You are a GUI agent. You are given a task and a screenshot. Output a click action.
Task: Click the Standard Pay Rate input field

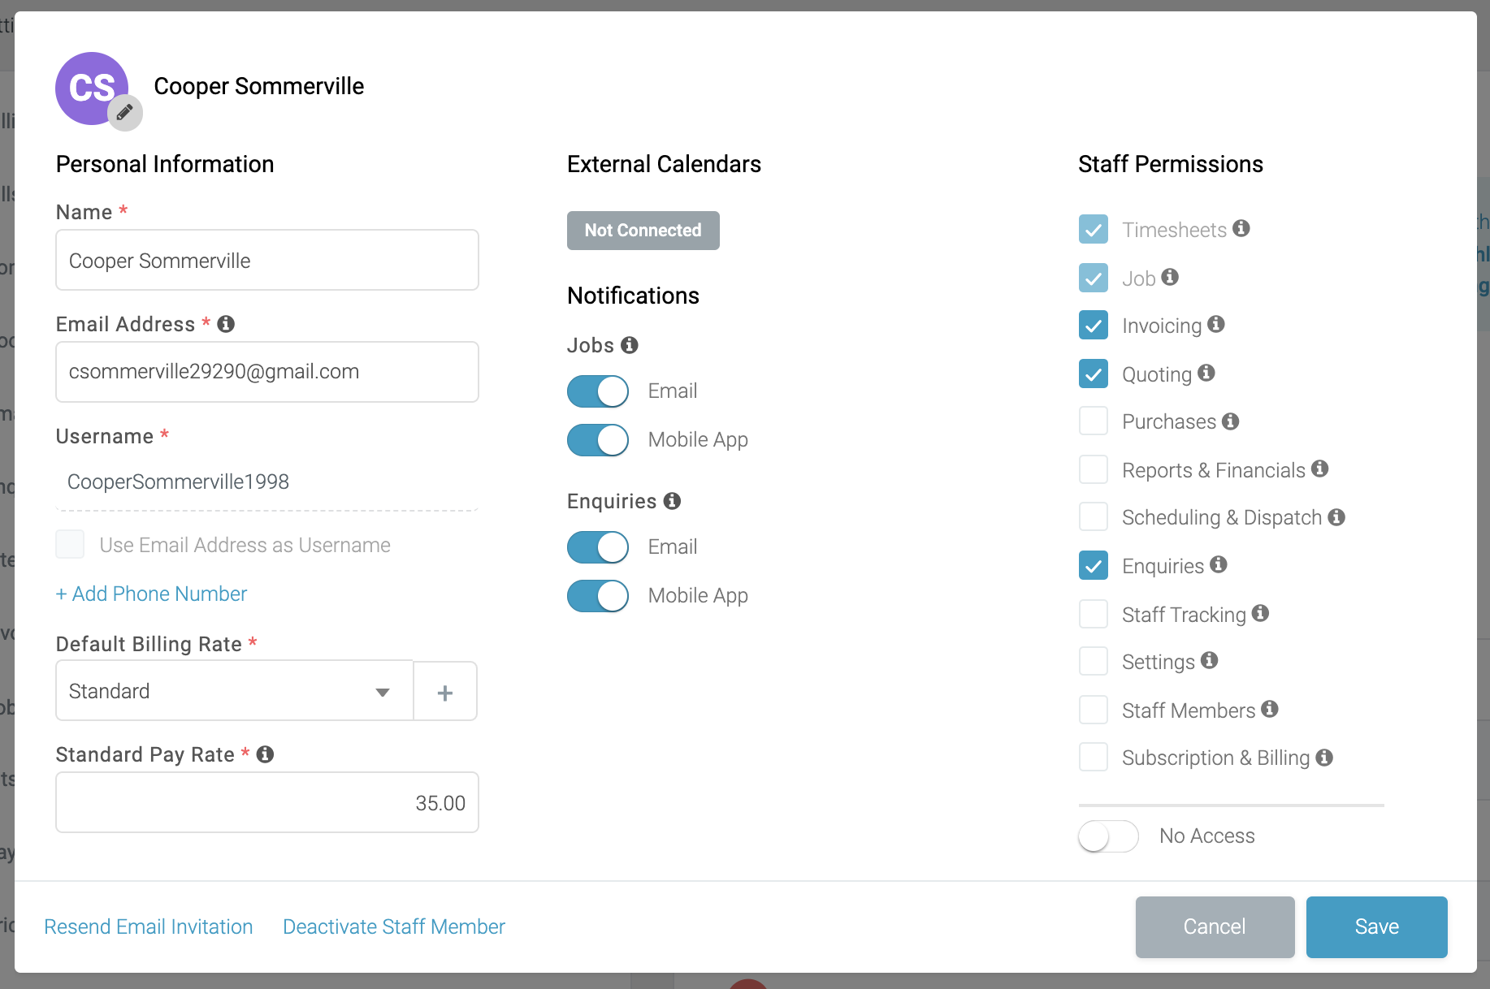tap(267, 802)
